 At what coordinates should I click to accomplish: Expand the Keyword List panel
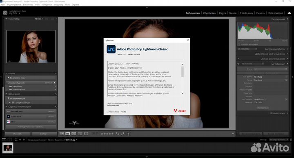pyautogui.click(x=287, y=59)
